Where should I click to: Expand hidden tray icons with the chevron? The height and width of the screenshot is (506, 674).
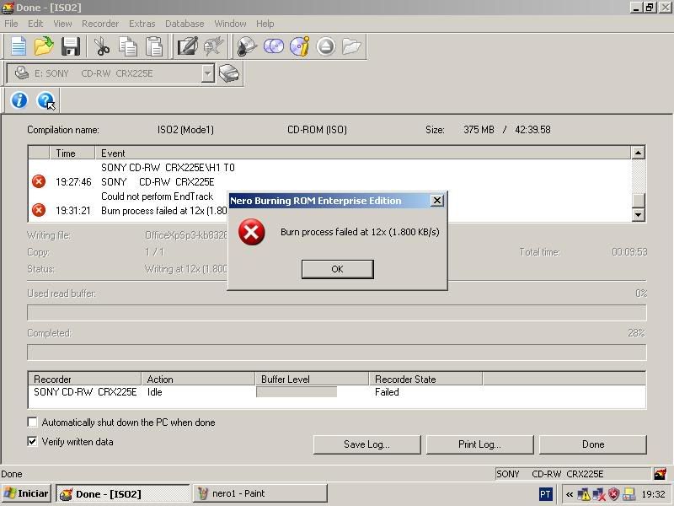570,494
